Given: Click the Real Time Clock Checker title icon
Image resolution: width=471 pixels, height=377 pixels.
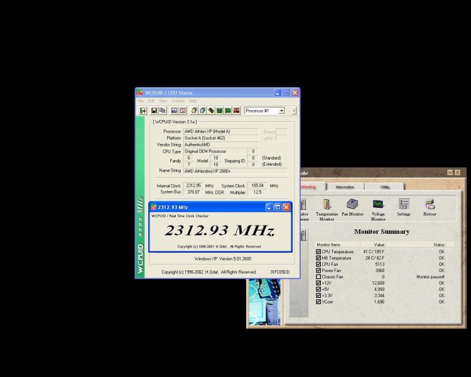Looking at the screenshot, I should click(x=153, y=207).
